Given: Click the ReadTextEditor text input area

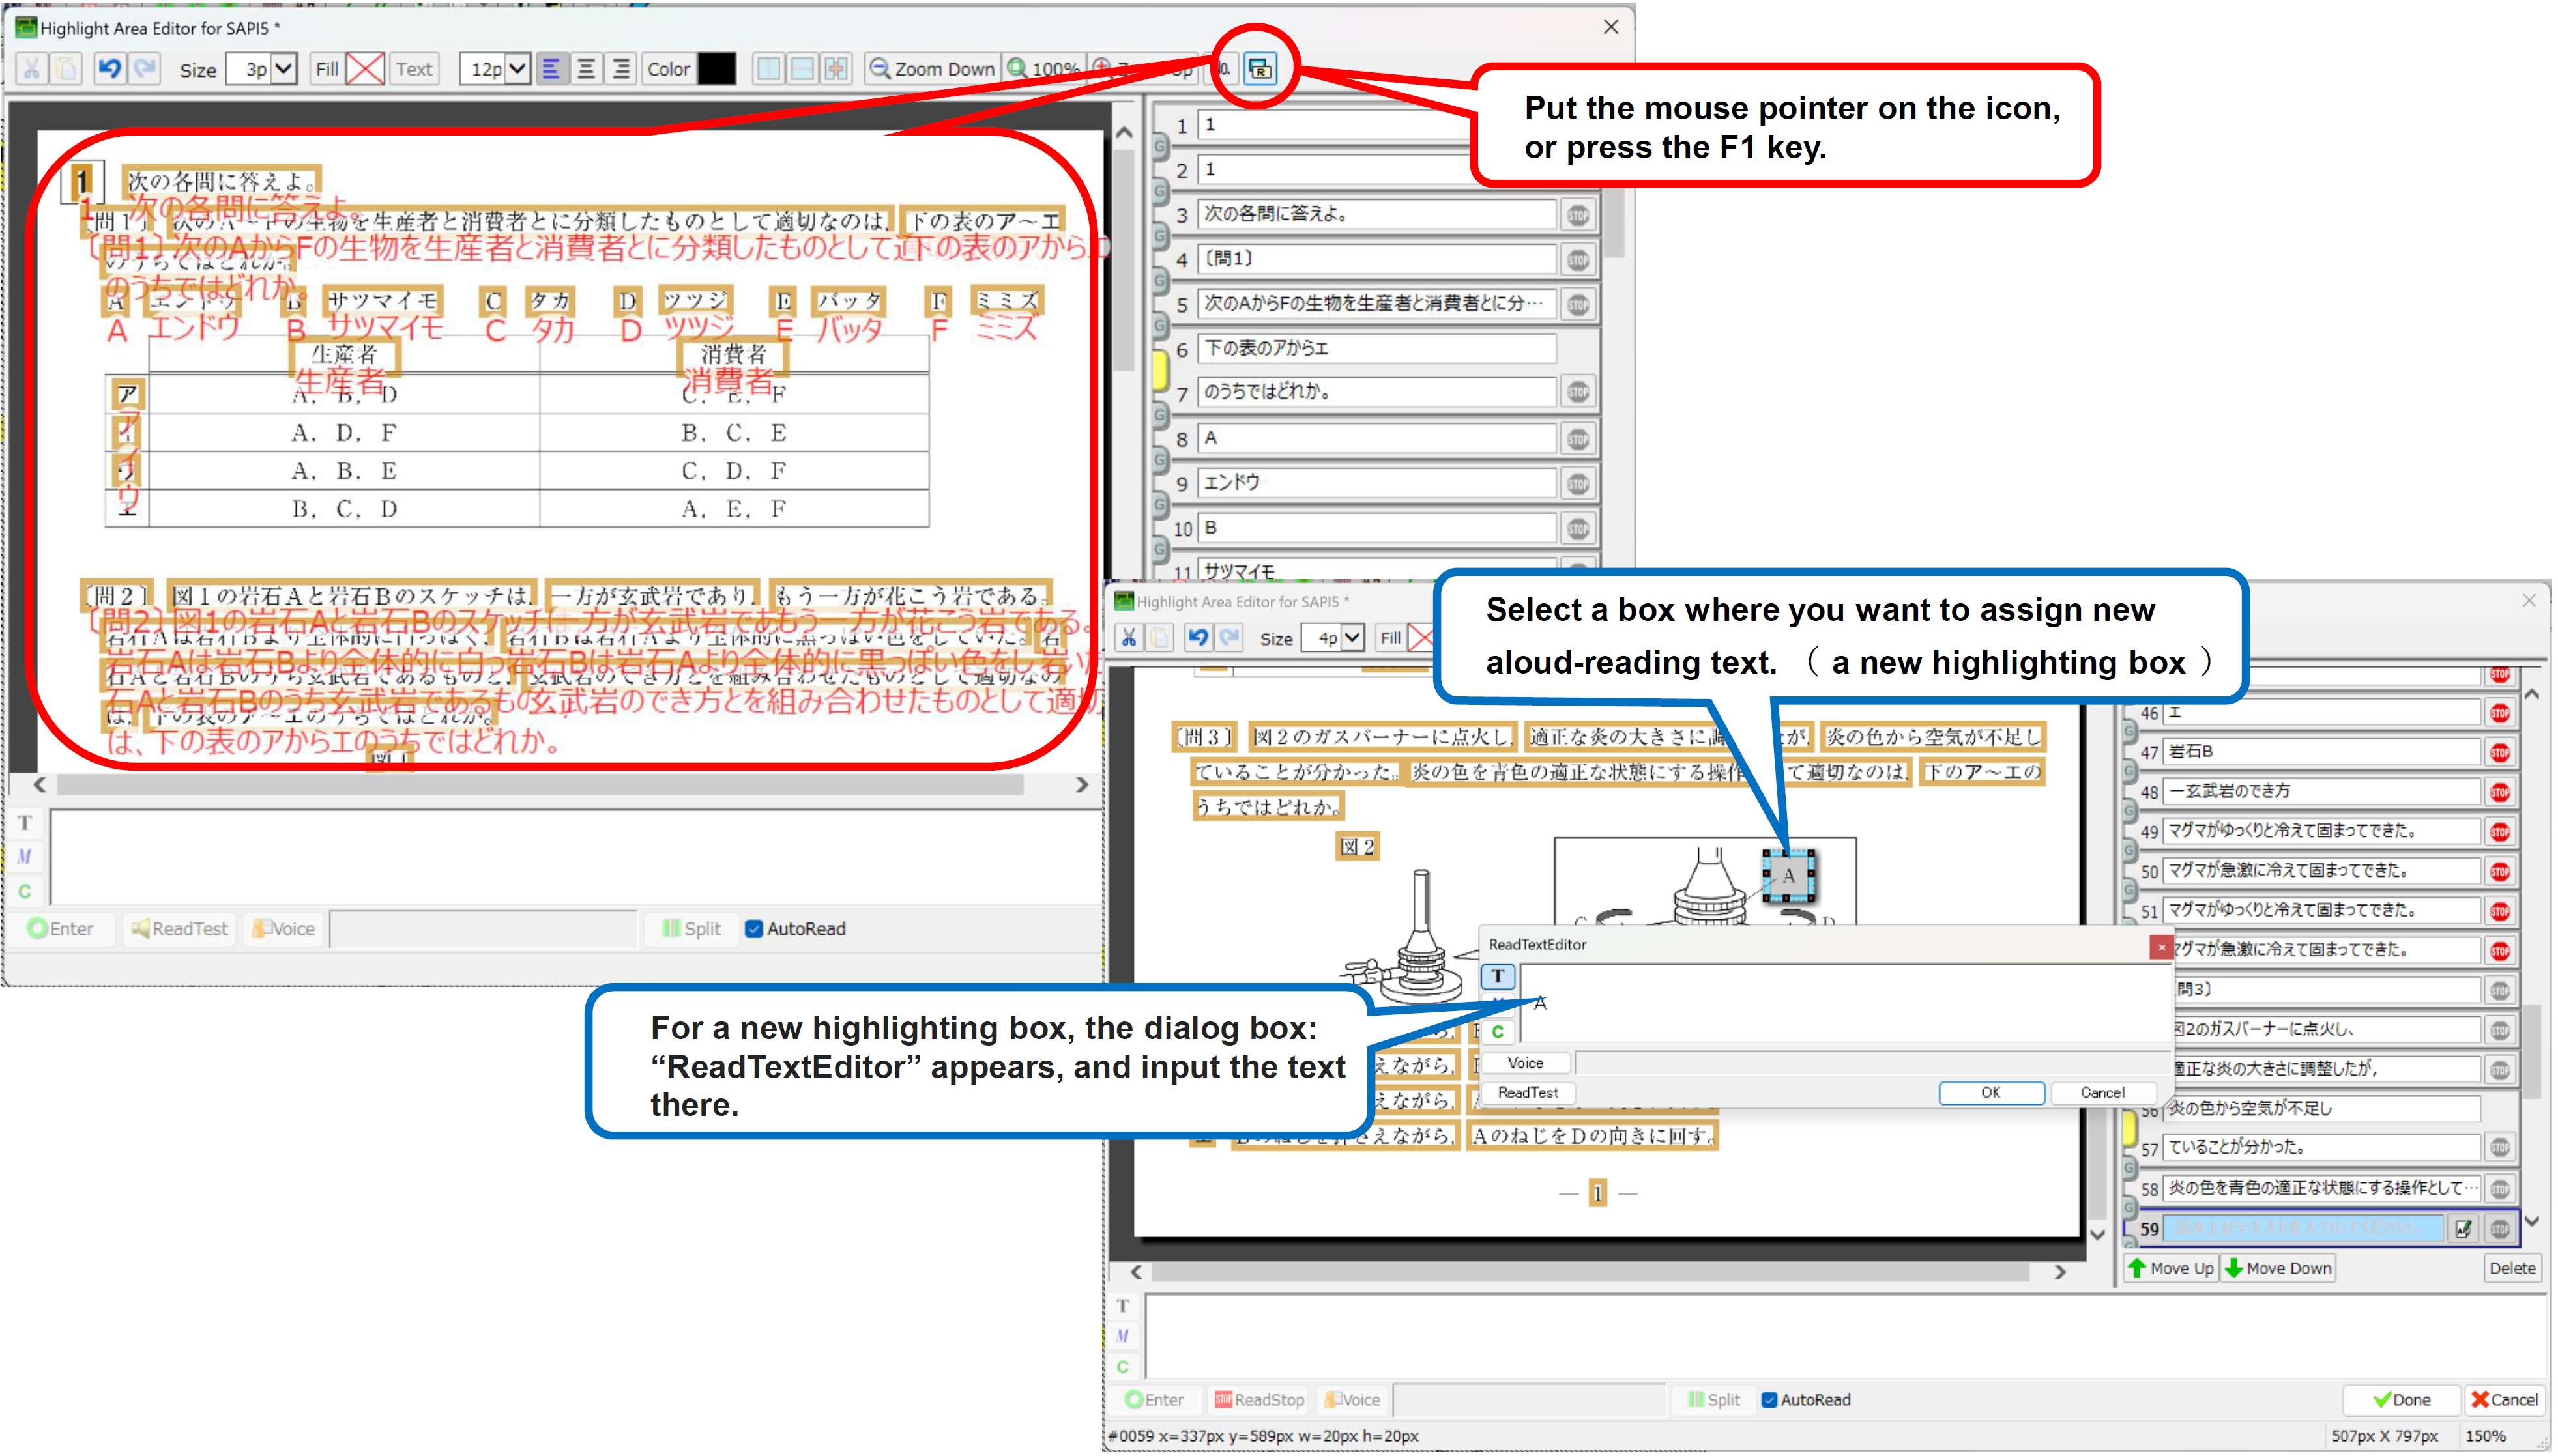Looking at the screenshot, I should (1846, 1003).
